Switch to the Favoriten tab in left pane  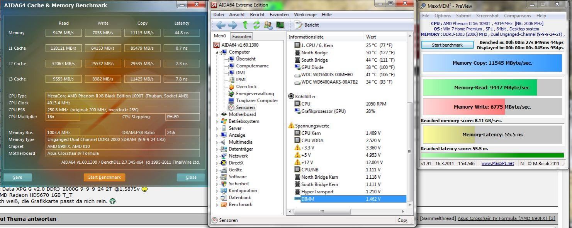(241, 37)
